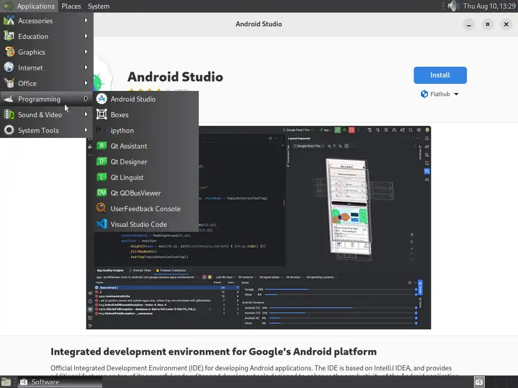Click the Android Studio window title
This screenshot has width=518, height=388.
click(258, 24)
